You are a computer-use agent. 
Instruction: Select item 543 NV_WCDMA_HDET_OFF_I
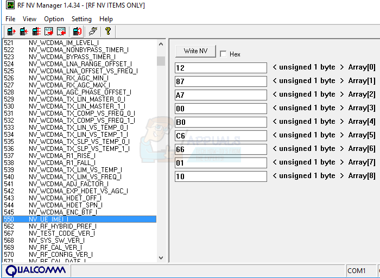[79, 198]
